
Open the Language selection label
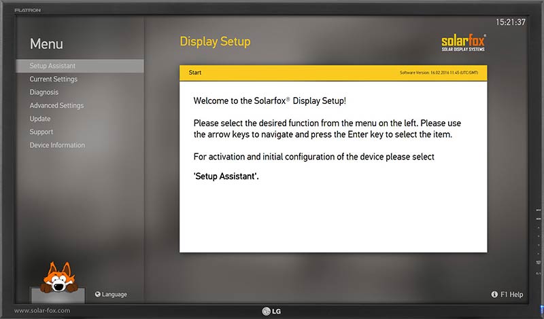pos(114,295)
